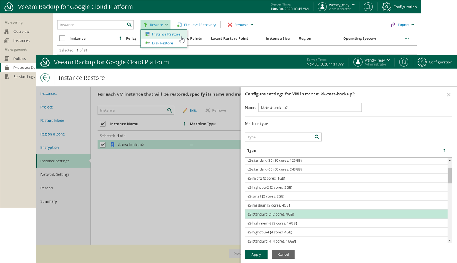Go to the Instances wizard step
The image size is (457, 263).
click(49, 94)
